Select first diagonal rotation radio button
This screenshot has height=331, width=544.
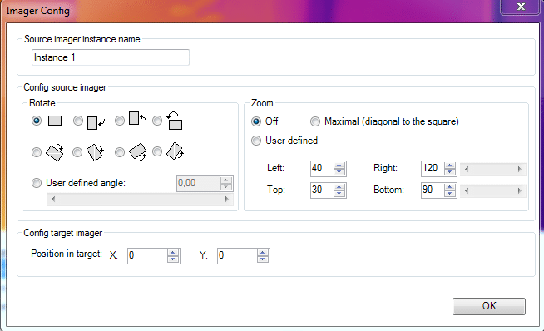coord(37,152)
